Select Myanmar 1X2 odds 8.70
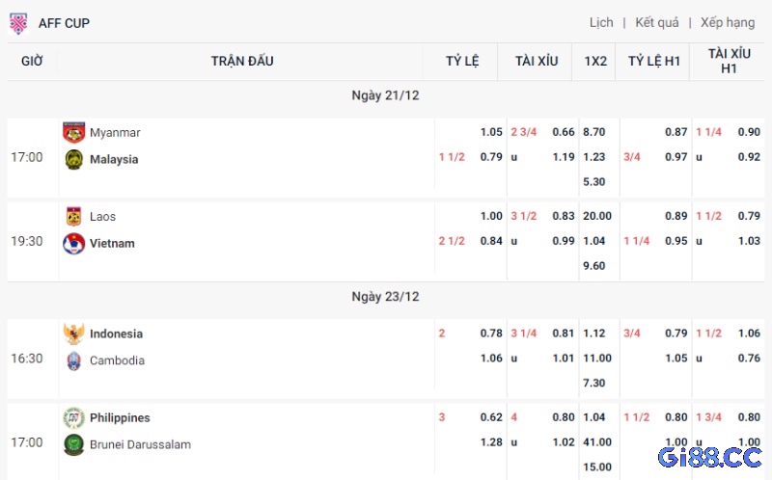 tap(594, 132)
